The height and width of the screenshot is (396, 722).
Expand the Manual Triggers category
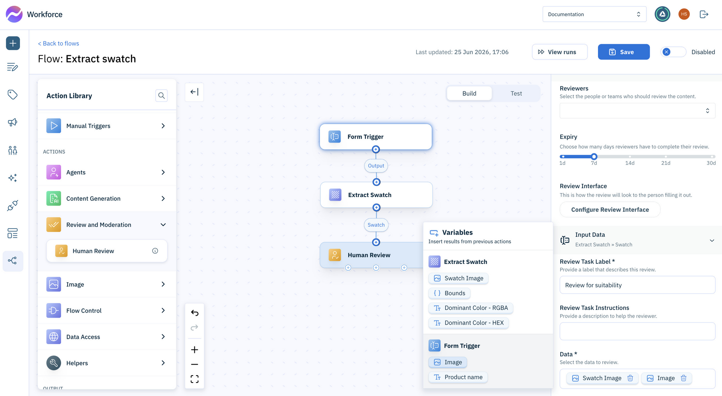click(107, 126)
